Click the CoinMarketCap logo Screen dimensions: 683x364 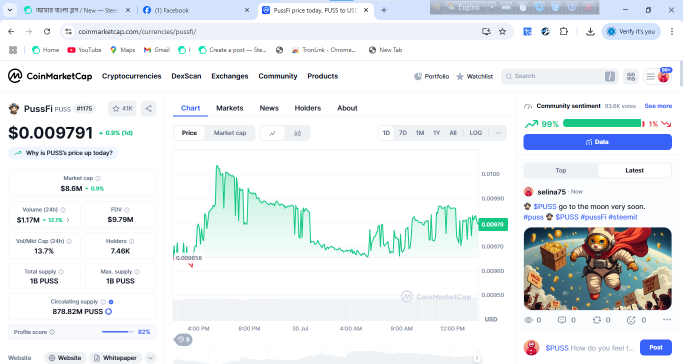click(50, 76)
